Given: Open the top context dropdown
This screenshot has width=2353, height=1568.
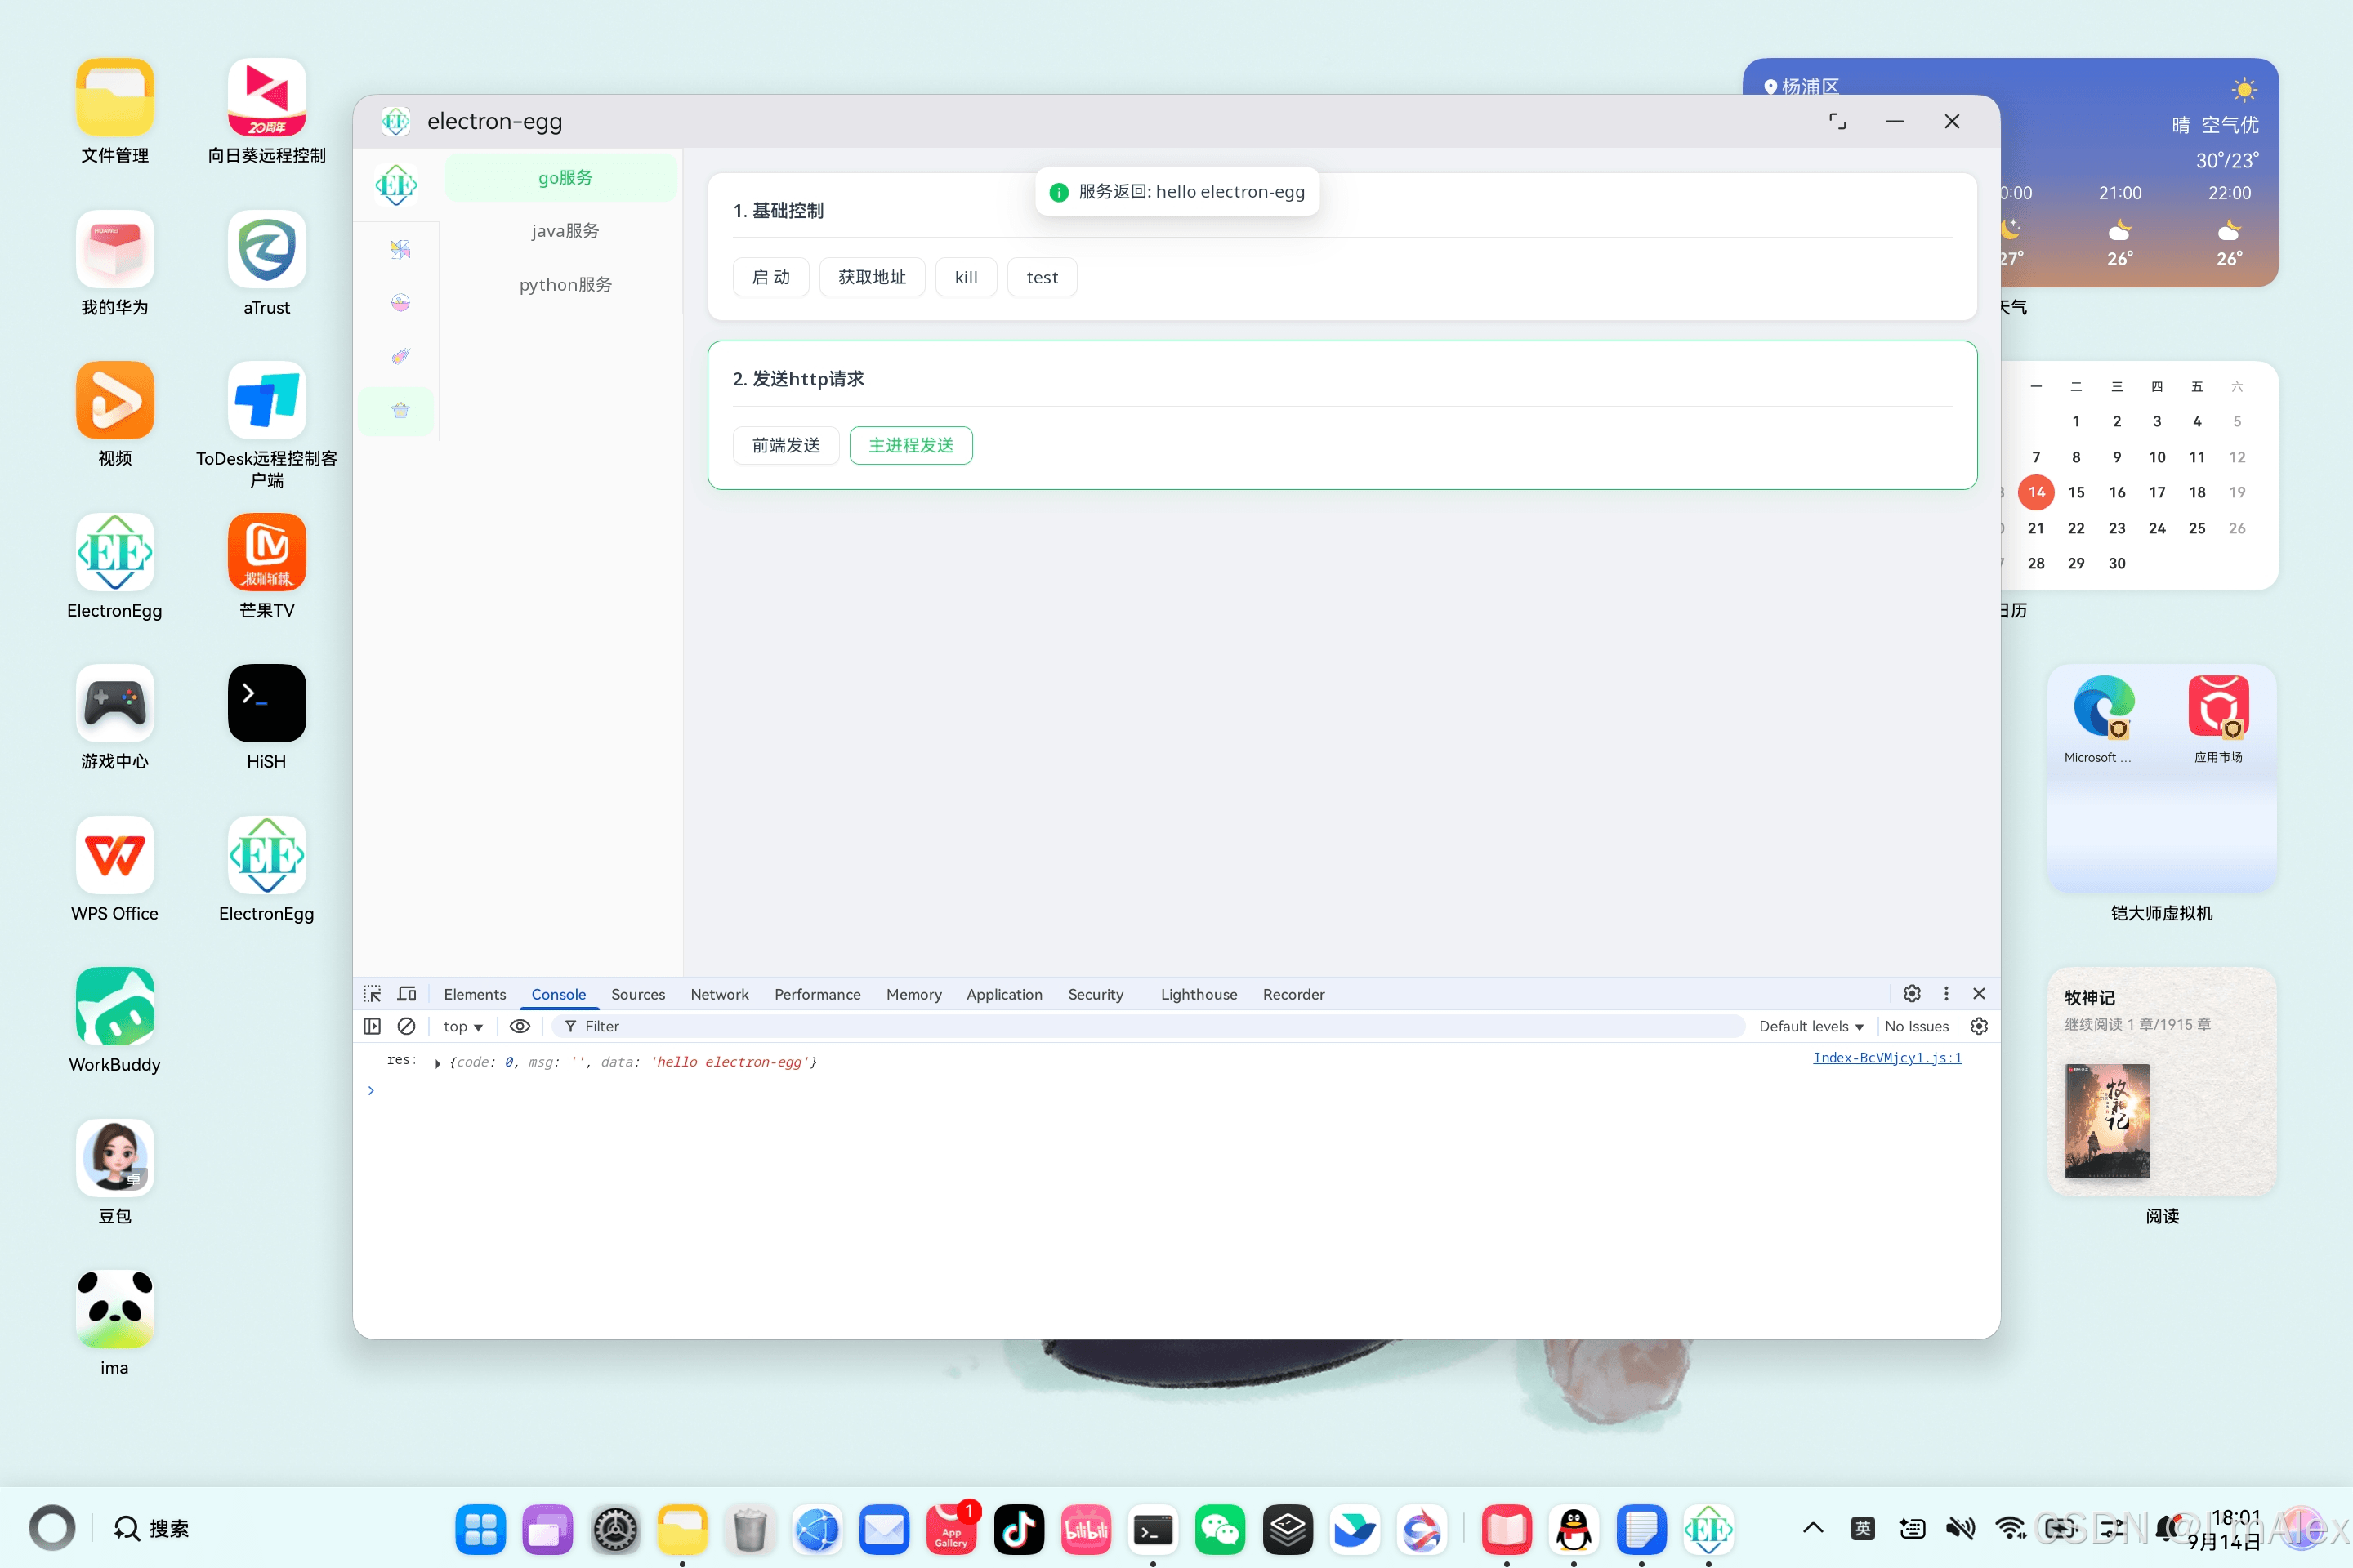Looking at the screenshot, I should [x=463, y=1026].
